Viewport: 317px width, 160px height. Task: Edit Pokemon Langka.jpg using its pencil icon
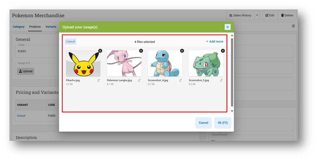point(139,80)
